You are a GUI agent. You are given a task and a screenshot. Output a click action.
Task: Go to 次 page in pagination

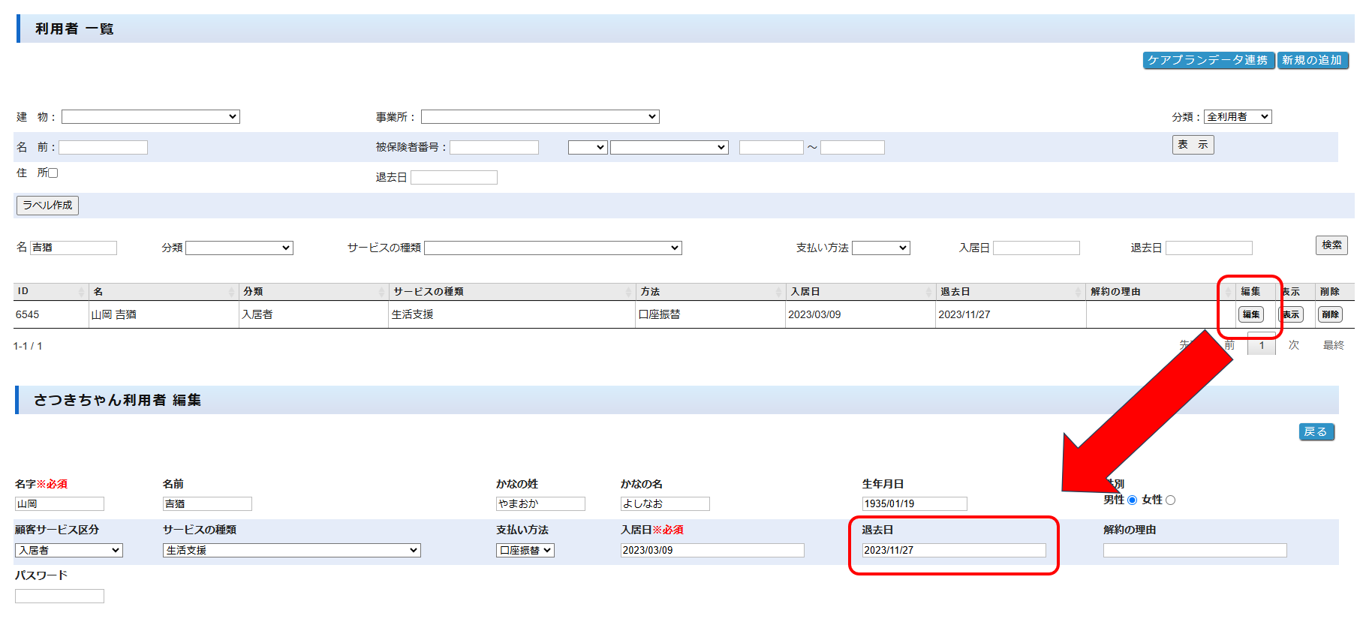[x=1293, y=345]
